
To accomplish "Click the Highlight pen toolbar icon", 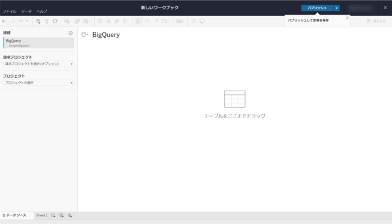I will (138, 21).
